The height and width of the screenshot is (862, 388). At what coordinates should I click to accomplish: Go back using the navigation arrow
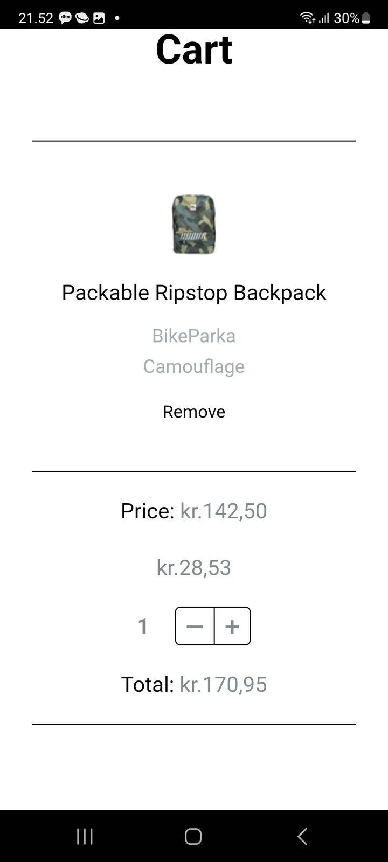click(302, 836)
